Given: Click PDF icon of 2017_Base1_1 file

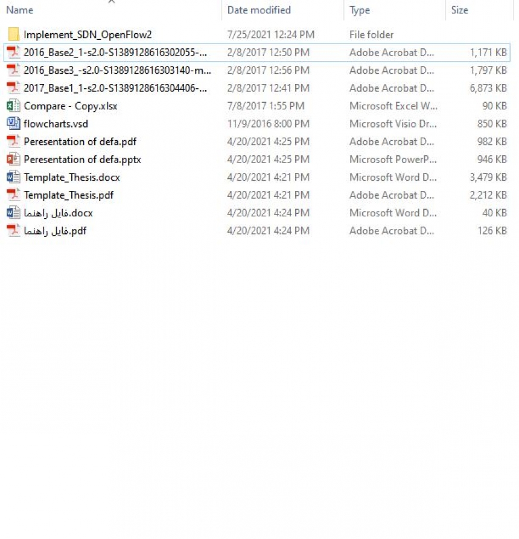Looking at the screenshot, I should point(13,88).
